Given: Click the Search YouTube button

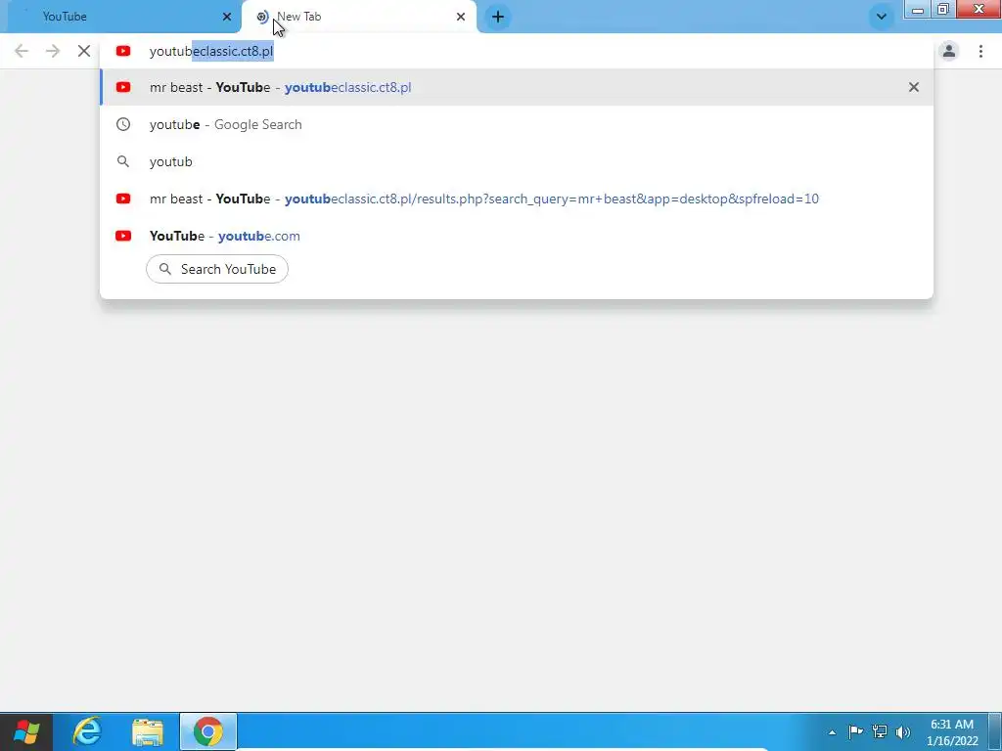Looking at the screenshot, I should (x=217, y=269).
